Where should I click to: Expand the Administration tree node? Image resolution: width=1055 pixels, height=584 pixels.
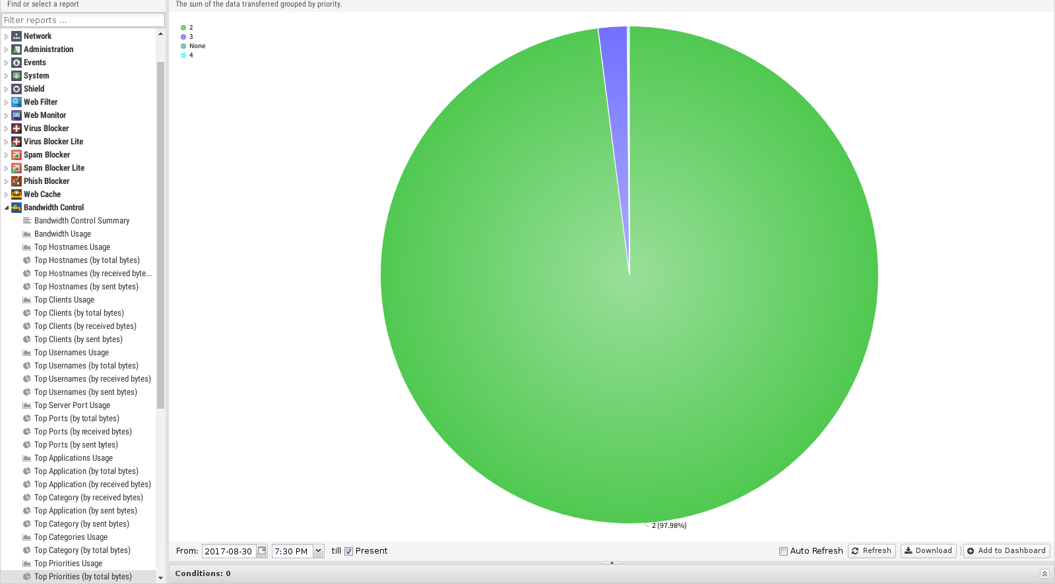pos(7,49)
